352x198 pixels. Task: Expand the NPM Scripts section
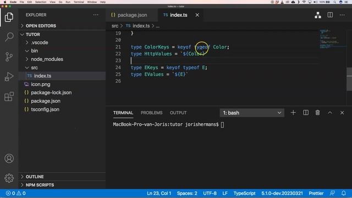click(x=62, y=185)
